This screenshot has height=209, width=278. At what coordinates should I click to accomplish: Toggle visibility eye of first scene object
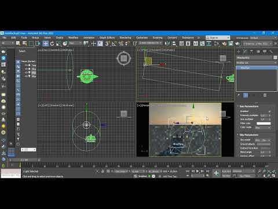coord(26,66)
